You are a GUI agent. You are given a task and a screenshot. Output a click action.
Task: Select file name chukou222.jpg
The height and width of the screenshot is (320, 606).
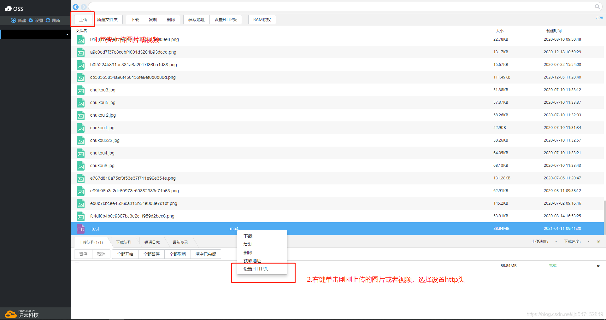(105, 140)
